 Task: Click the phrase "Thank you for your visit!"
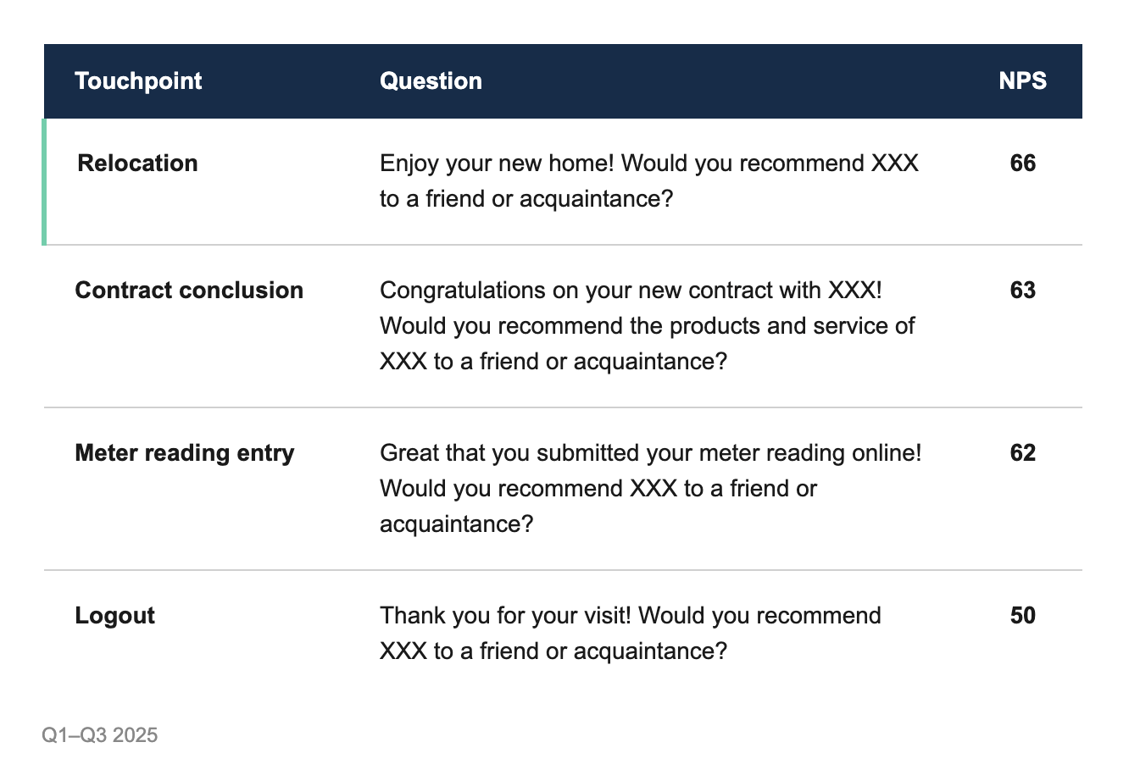[505, 616]
